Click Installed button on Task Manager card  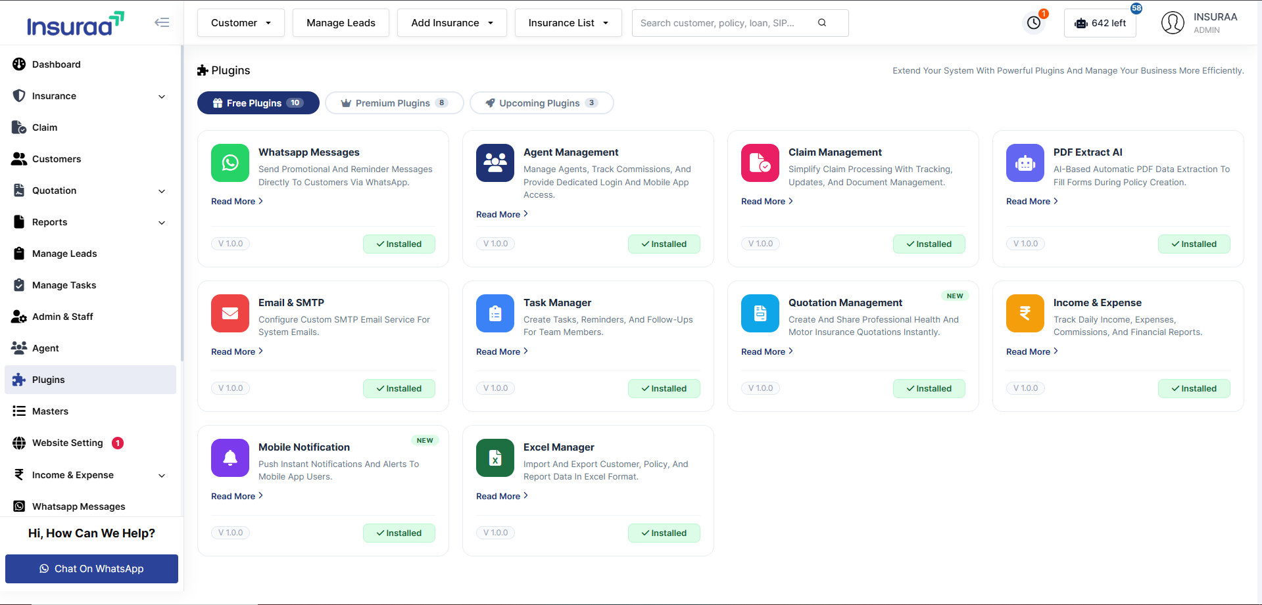[x=664, y=389]
